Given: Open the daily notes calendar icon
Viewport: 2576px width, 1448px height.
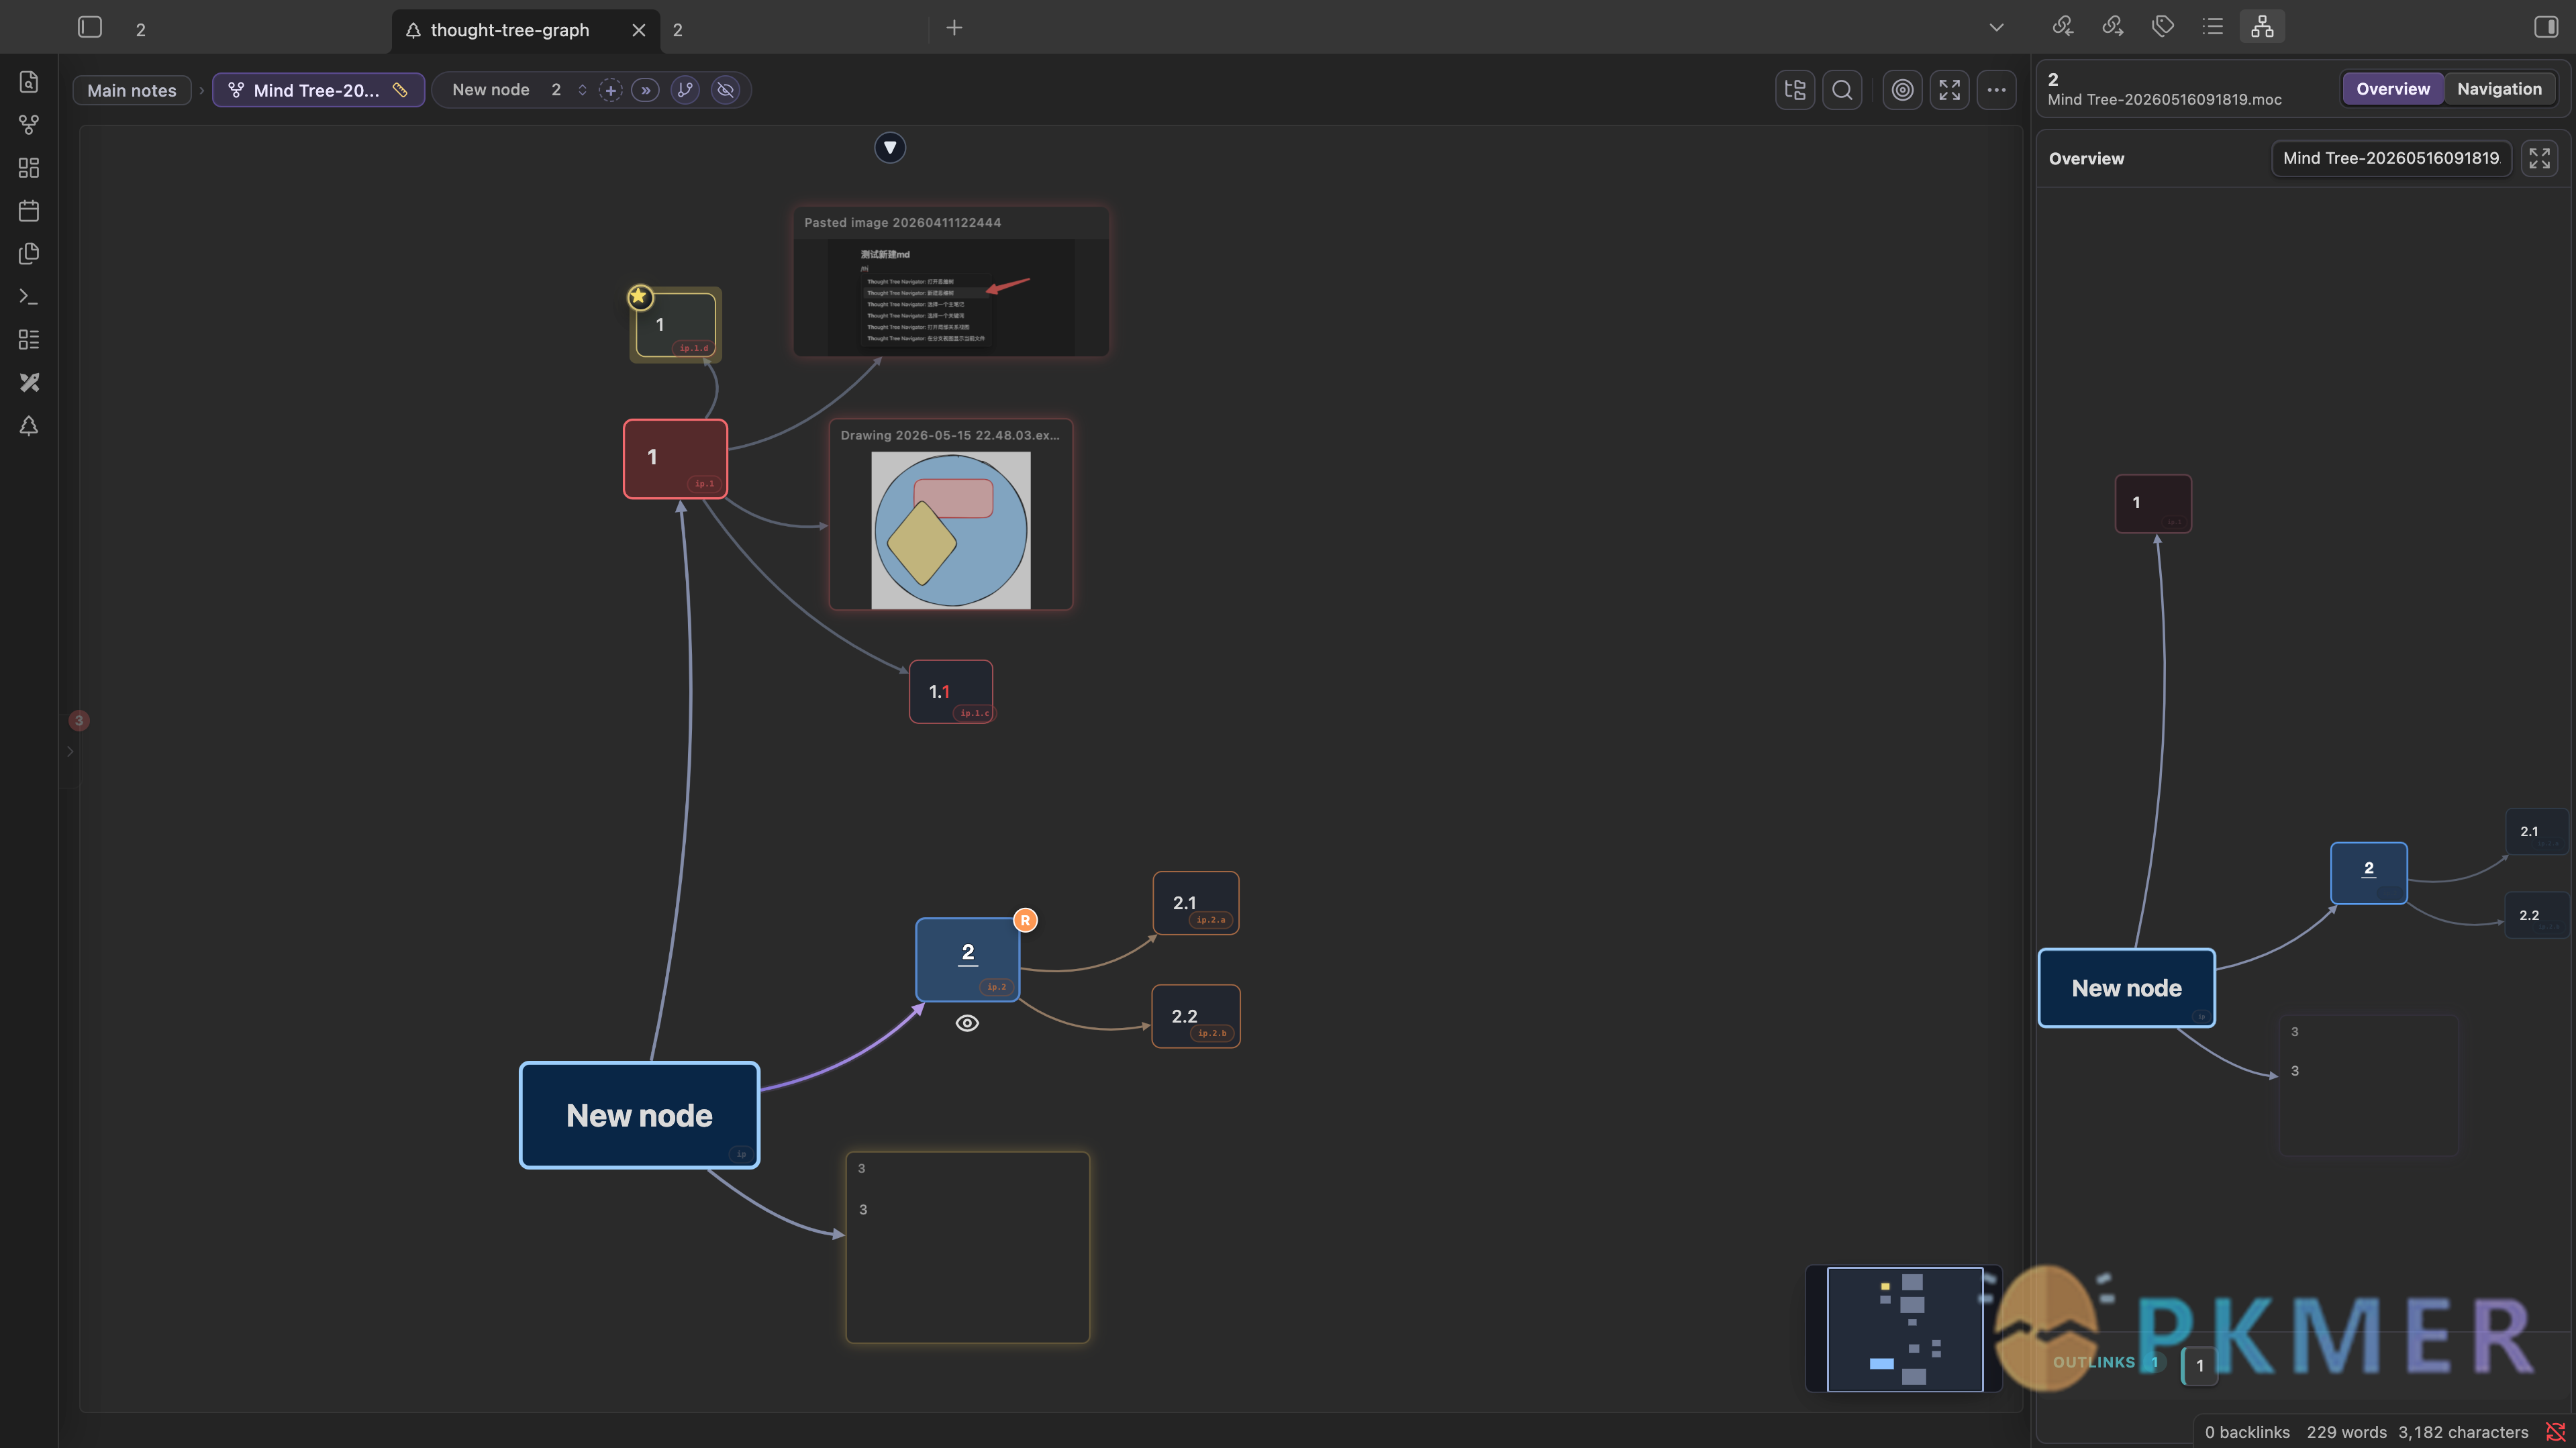Looking at the screenshot, I should click(29, 211).
